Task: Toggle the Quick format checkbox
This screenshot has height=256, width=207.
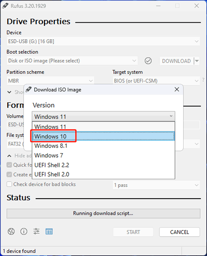Action: 9,165
